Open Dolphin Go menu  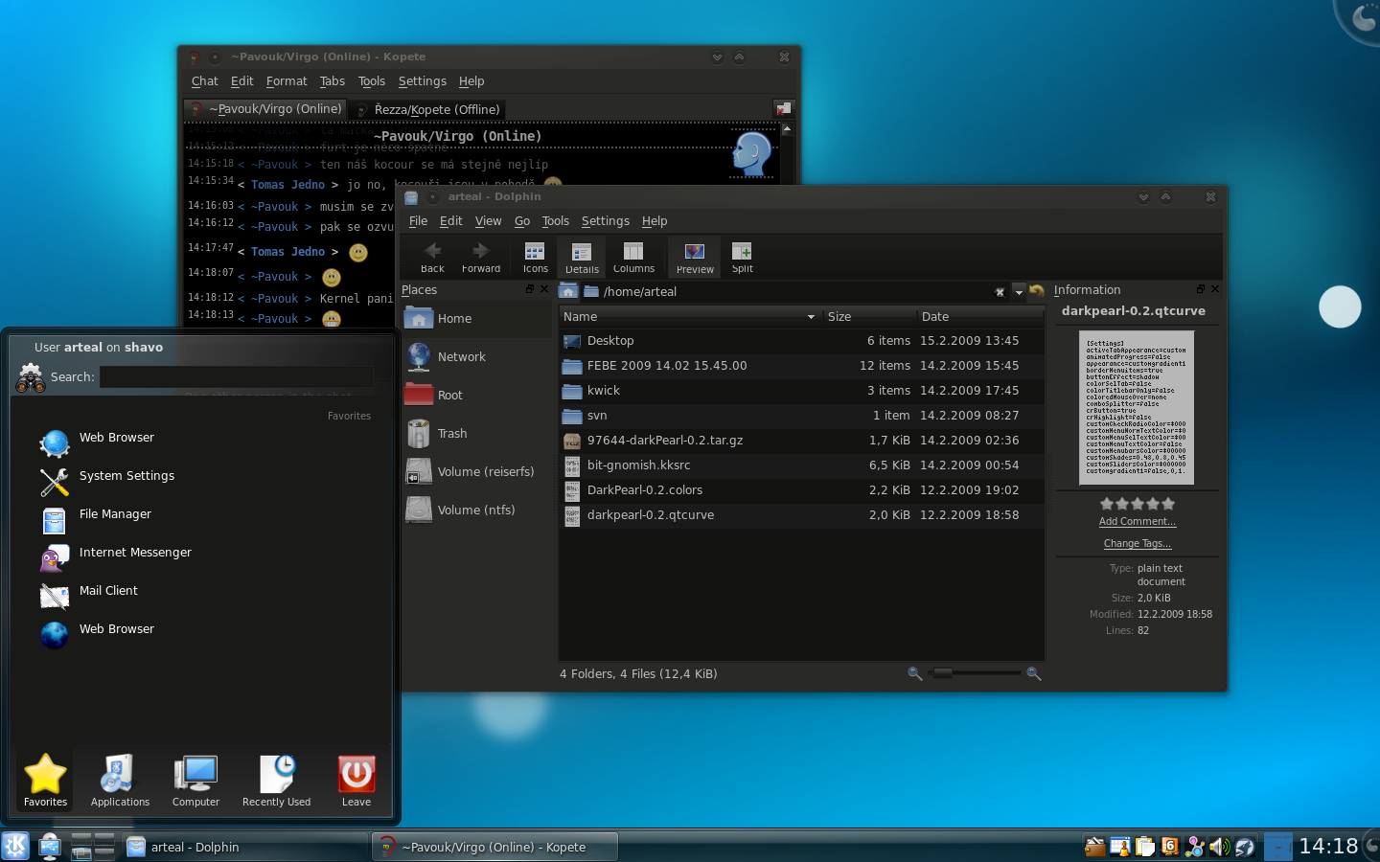tap(522, 221)
